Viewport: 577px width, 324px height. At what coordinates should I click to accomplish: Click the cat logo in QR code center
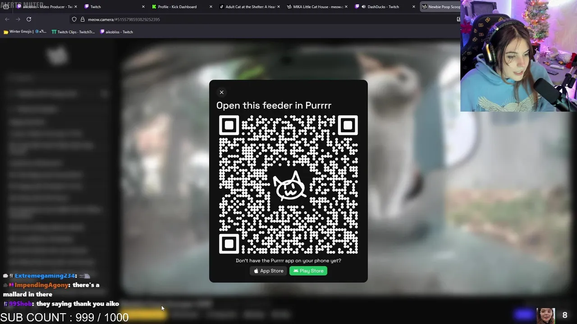(289, 186)
